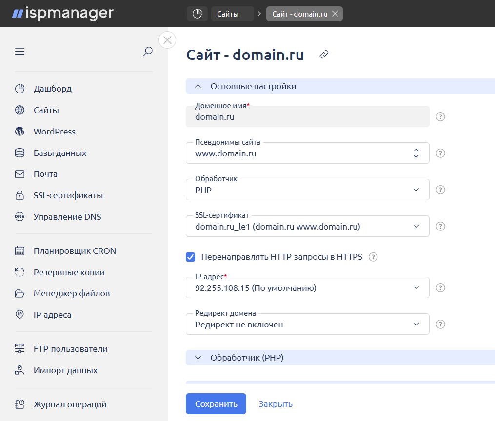Click help icon next to SSL-сертификат field
This screenshot has height=421, width=495.
440,226
